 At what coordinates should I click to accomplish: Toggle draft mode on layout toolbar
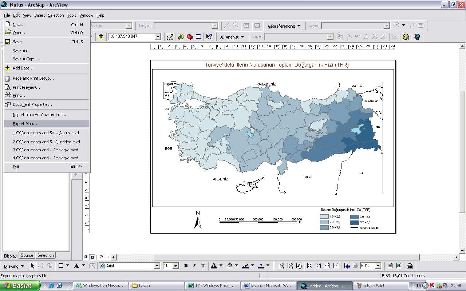click(390, 266)
